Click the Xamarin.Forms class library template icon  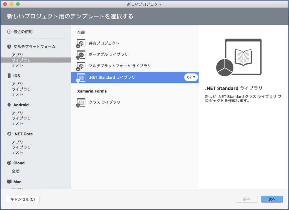(x=81, y=103)
